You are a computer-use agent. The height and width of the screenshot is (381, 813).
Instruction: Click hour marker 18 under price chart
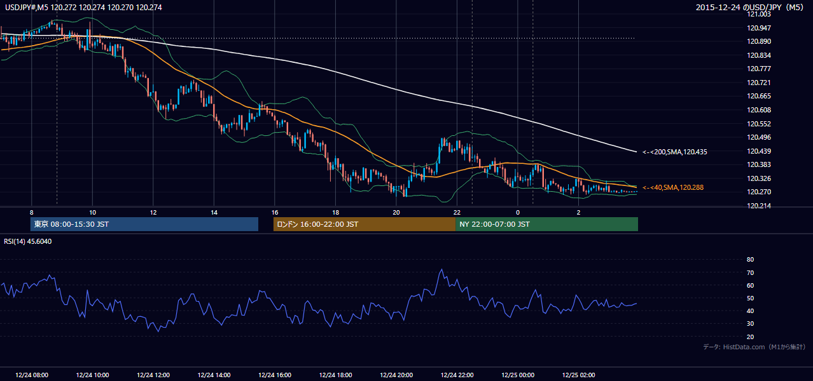pos(335,212)
